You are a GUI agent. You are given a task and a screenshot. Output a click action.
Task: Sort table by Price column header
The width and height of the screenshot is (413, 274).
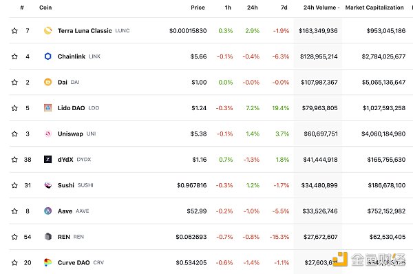(198, 8)
